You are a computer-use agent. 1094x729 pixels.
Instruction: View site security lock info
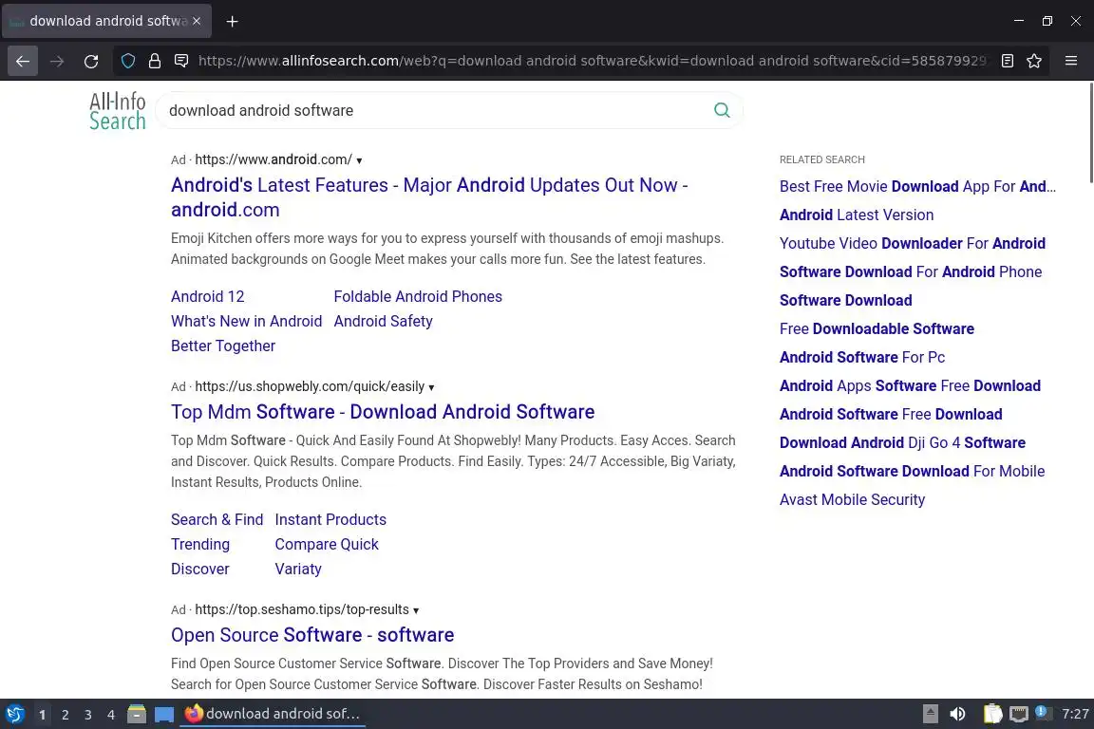point(155,62)
